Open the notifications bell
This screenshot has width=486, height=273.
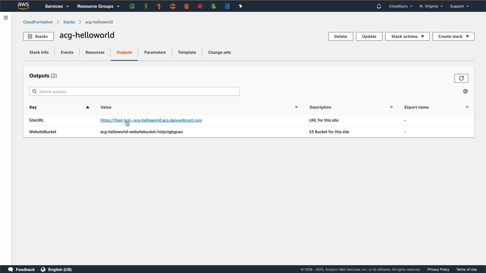tap(379, 6)
